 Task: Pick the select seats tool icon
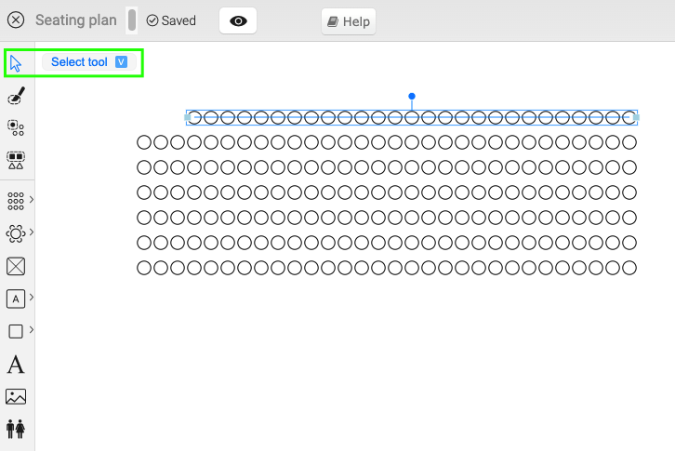[16, 128]
